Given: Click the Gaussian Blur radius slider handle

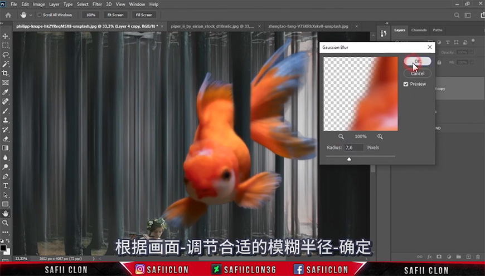Looking at the screenshot, I should tap(349, 159).
